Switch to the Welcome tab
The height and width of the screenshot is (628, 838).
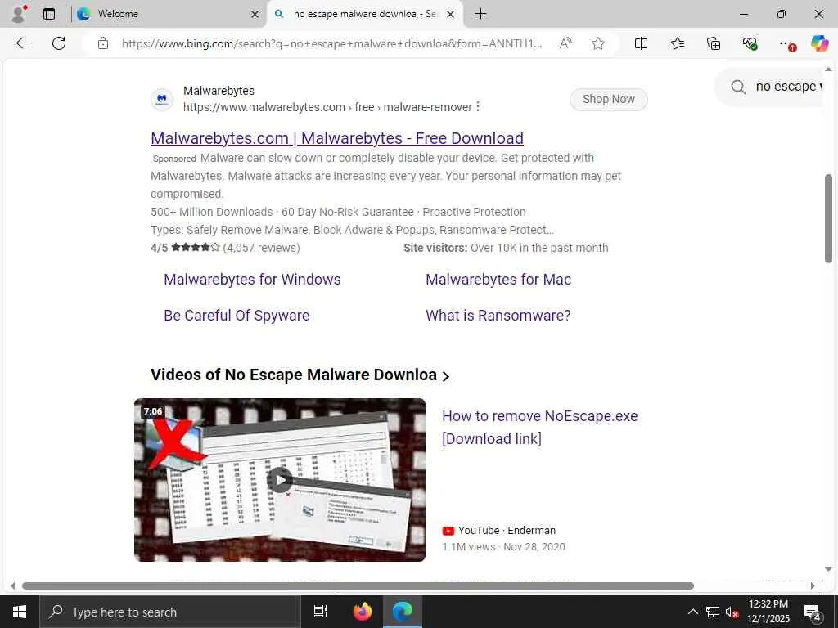(x=169, y=14)
